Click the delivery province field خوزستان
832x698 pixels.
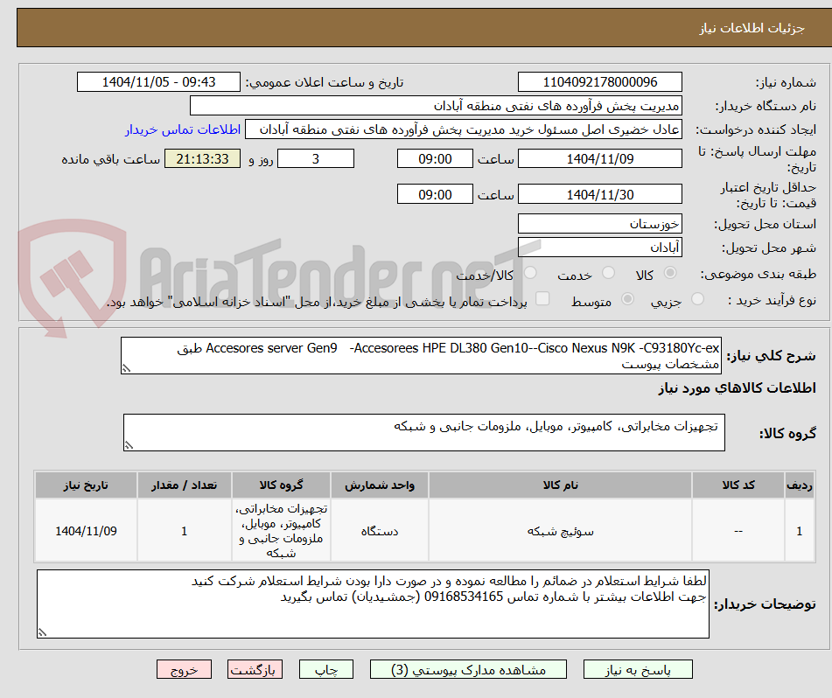(x=599, y=224)
